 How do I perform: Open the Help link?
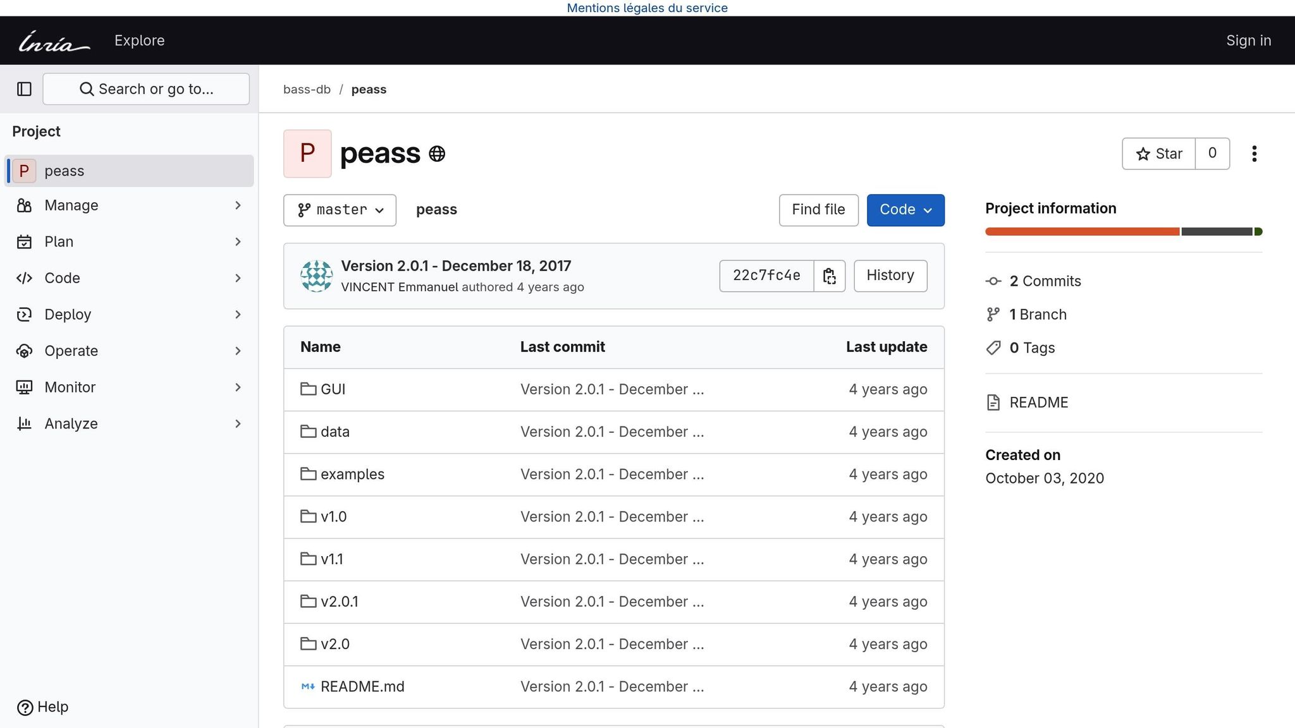42,707
